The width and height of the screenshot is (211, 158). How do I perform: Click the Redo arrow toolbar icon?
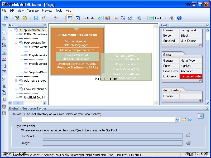click(56, 18)
